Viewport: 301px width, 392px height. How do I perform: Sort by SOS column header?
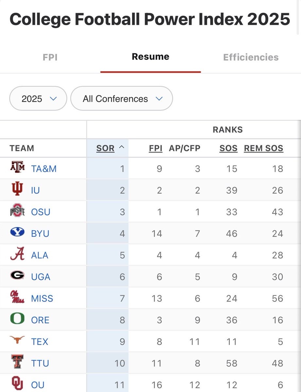coord(228,148)
